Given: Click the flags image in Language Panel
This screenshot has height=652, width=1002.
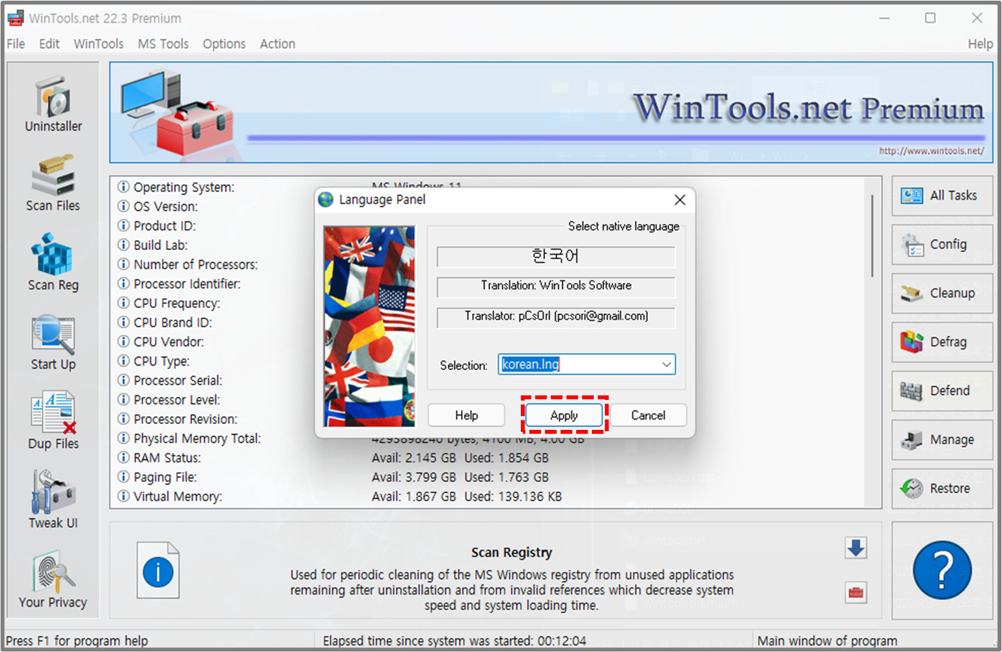Looking at the screenshot, I should (369, 326).
